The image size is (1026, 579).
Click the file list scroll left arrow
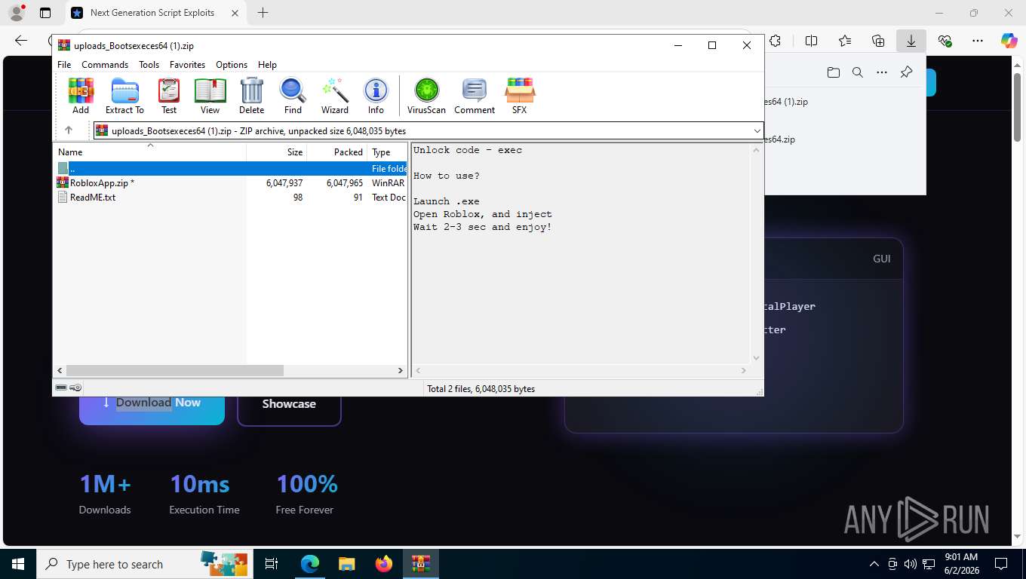(60, 371)
